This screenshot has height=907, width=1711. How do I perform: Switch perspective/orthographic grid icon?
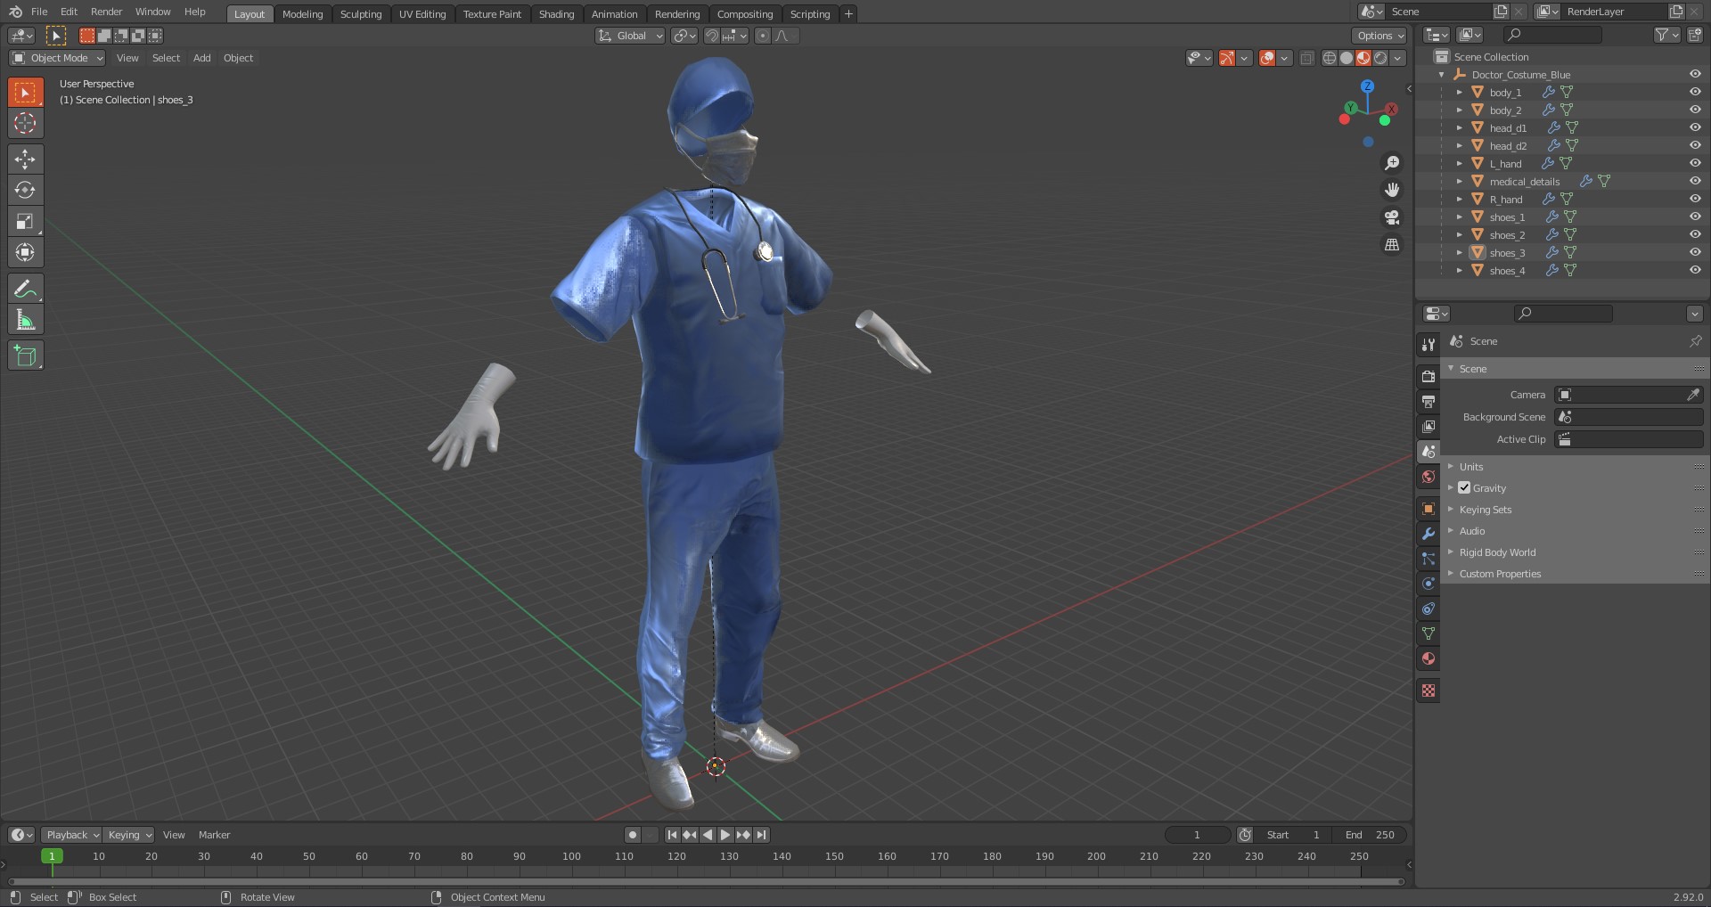tap(1391, 244)
